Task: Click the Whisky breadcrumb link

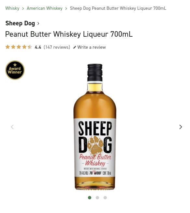Action: pos(12,8)
